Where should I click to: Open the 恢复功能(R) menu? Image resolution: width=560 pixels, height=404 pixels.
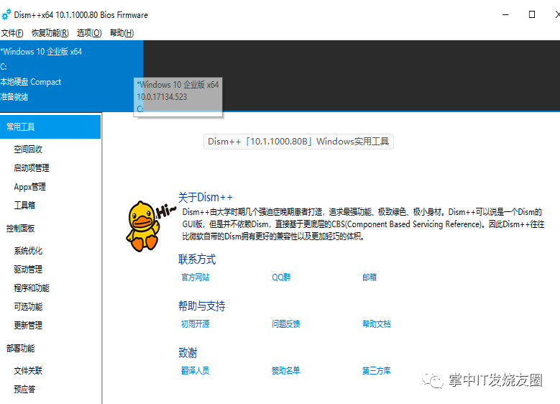click(x=50, y=33)
